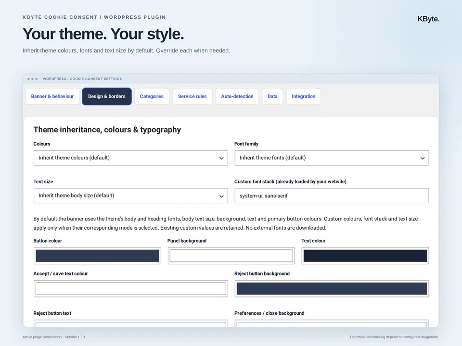Click the 'Actual plugin screenshots · Version 1.2.1' footer text
This screenshot has height=346, width=462.
pyautogui.click(x=54, y=337)
